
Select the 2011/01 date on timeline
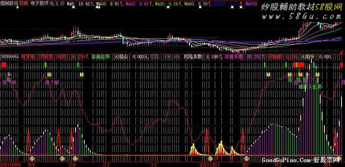(207, 164)
